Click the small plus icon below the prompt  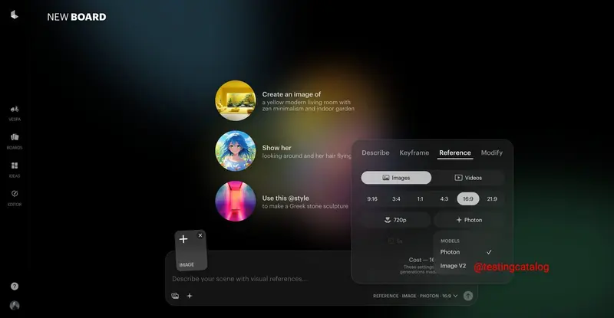(x=190, y=296)
